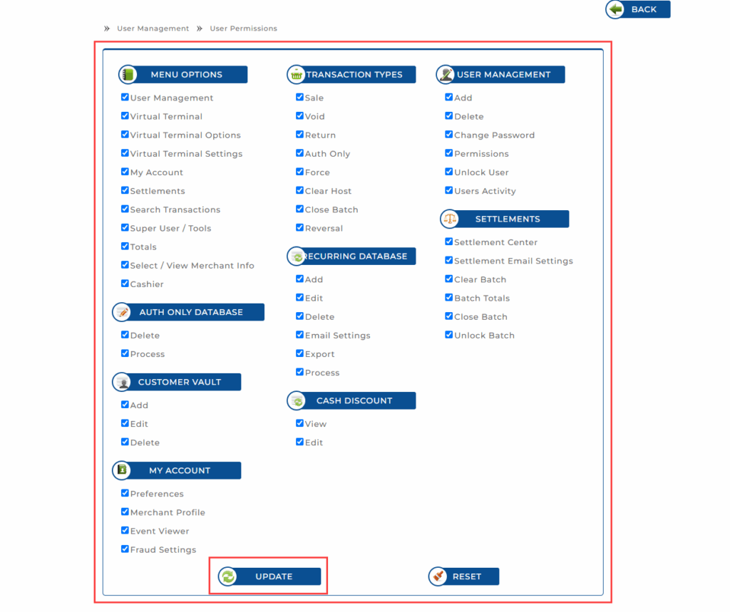Viewport: 730px width, 612px height.
Task: Uncheck the Virtual Terminal checkbox
Action: (x=125, y=116)
